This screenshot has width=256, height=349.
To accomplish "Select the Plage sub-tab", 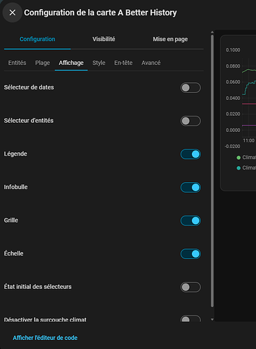I will tap(43, 63).
